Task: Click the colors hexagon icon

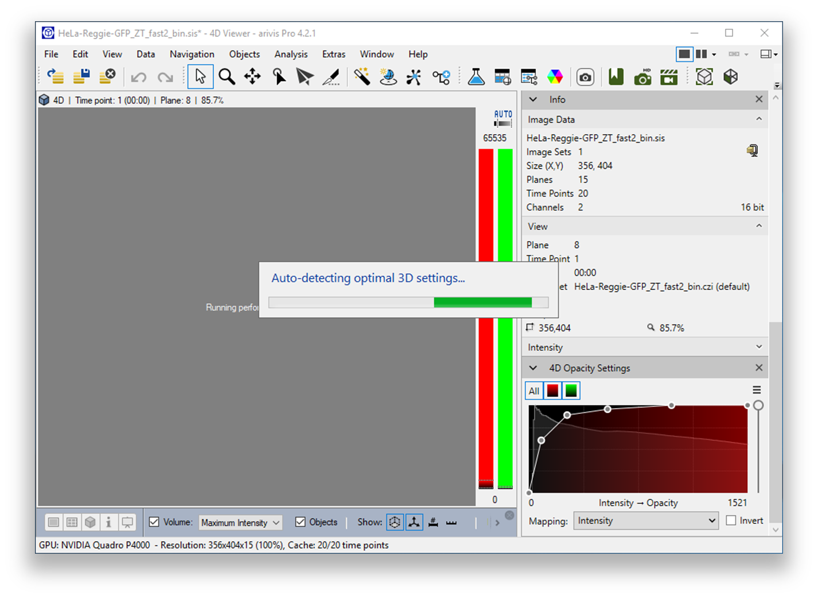Action: (x=554, y=76)
